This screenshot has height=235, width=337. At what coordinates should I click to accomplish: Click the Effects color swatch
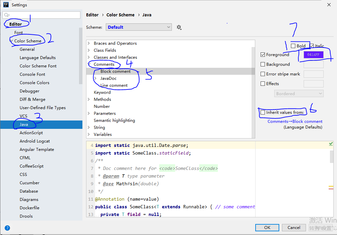point(313,84)
